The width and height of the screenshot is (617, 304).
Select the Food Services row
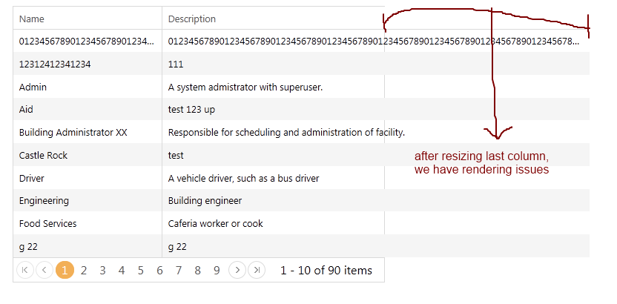pos(47,224)
